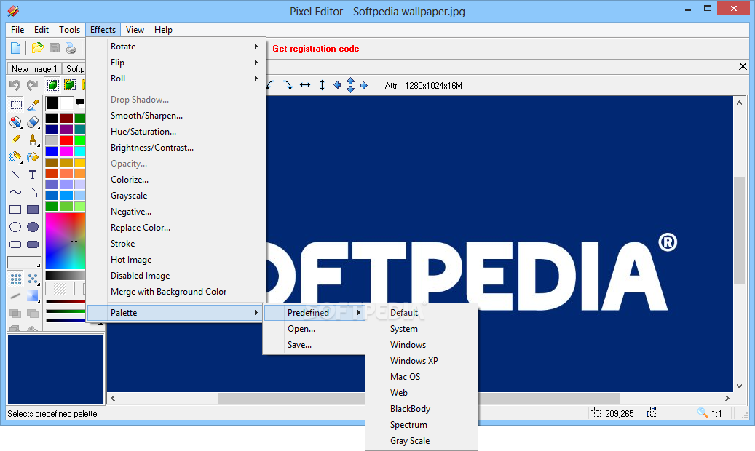Image resolution: width=755 pixels, height=451 pixels.
Task: Toggle the grid dots pattern option
Action: (16, 279)
